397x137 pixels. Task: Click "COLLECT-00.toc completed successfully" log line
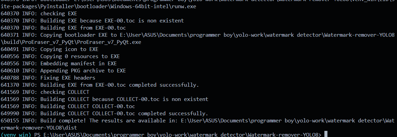(x=124, y=114)
